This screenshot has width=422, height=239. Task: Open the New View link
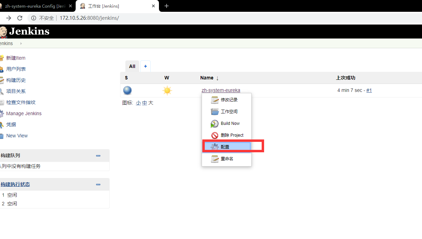tap(17, 136)
